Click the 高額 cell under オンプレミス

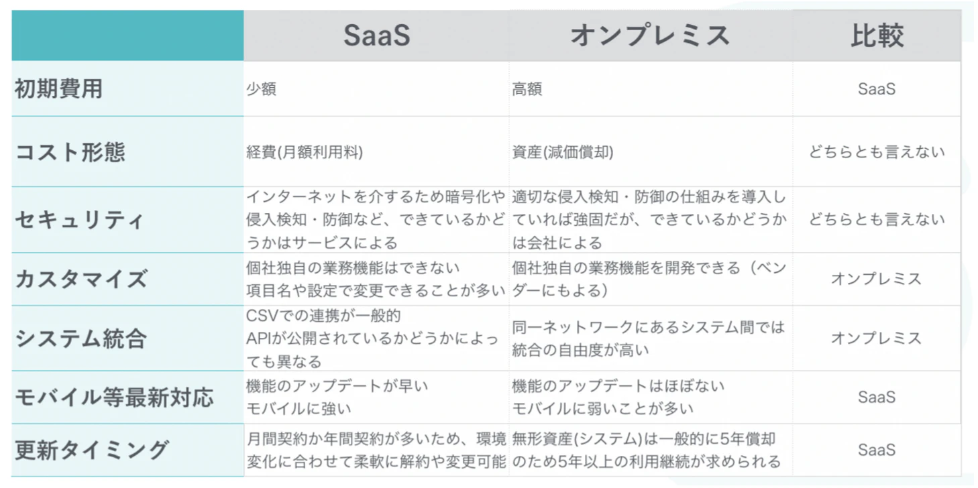[x=650, y=89]
